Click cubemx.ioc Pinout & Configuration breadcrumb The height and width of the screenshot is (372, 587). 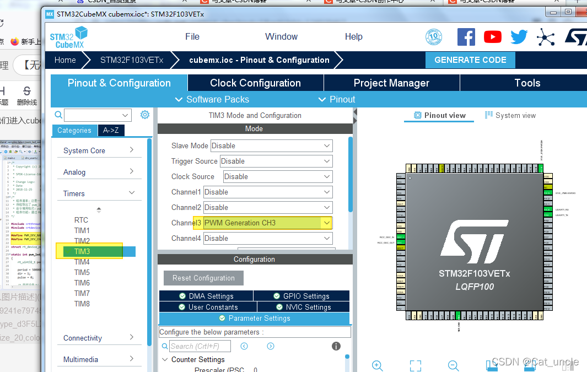pyautogui.click(x=259, y=60)
